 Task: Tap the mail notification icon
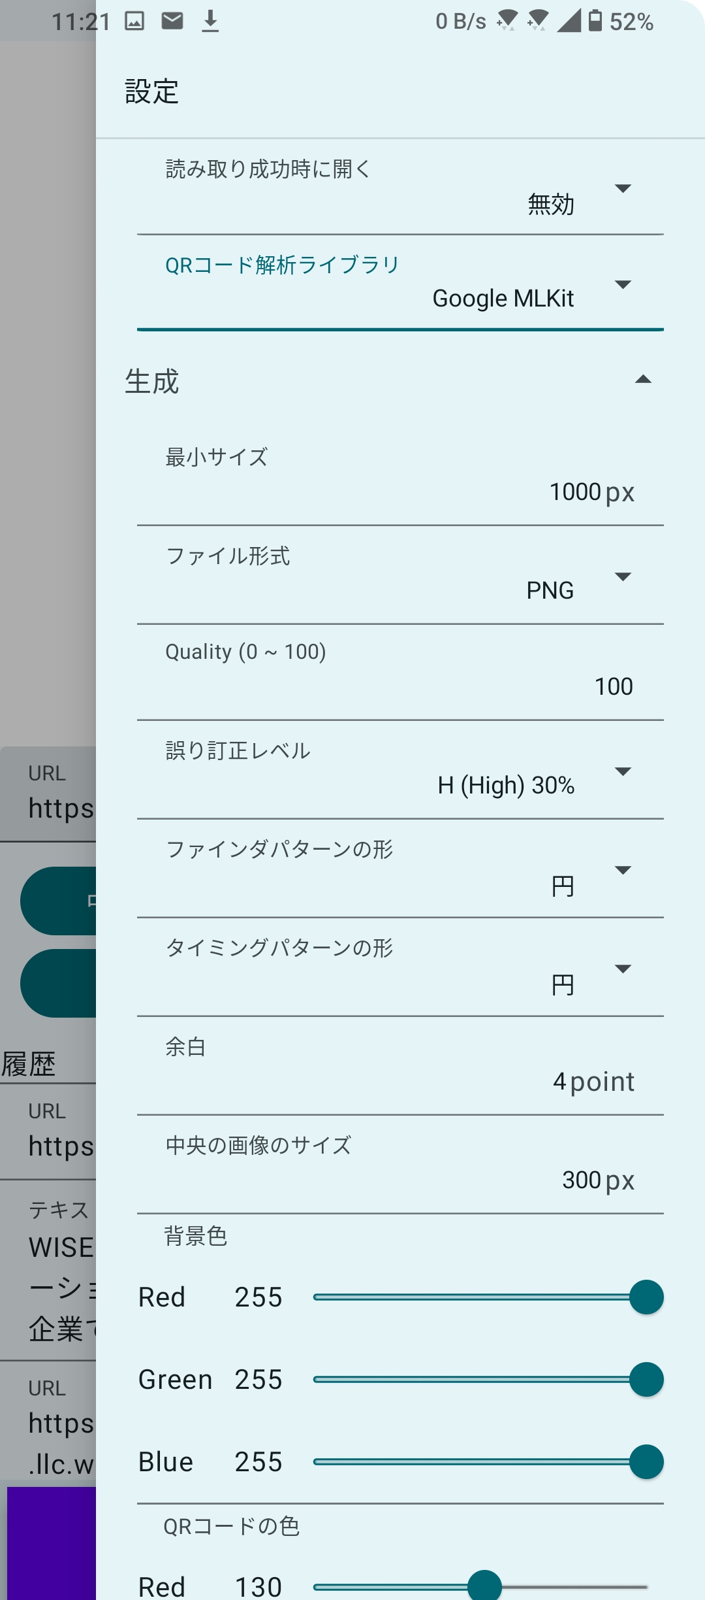[172, 22]
